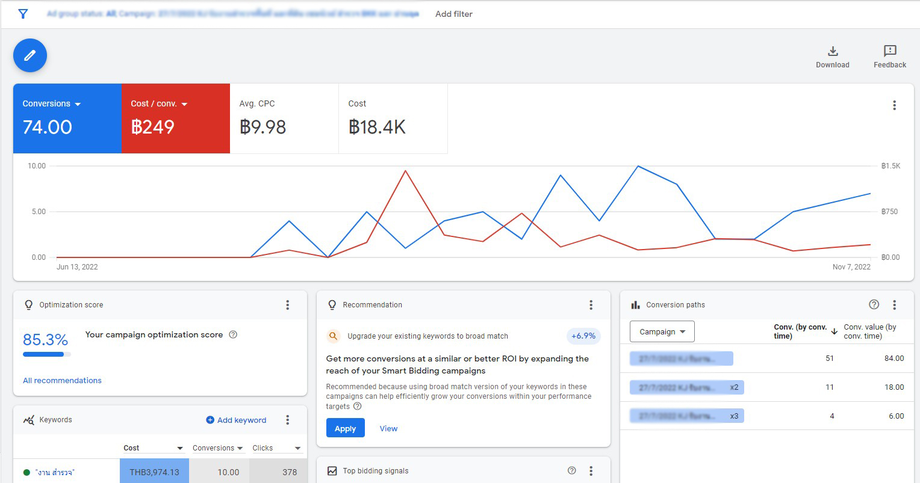Open Top bidding signals help icon

point(571,470)
